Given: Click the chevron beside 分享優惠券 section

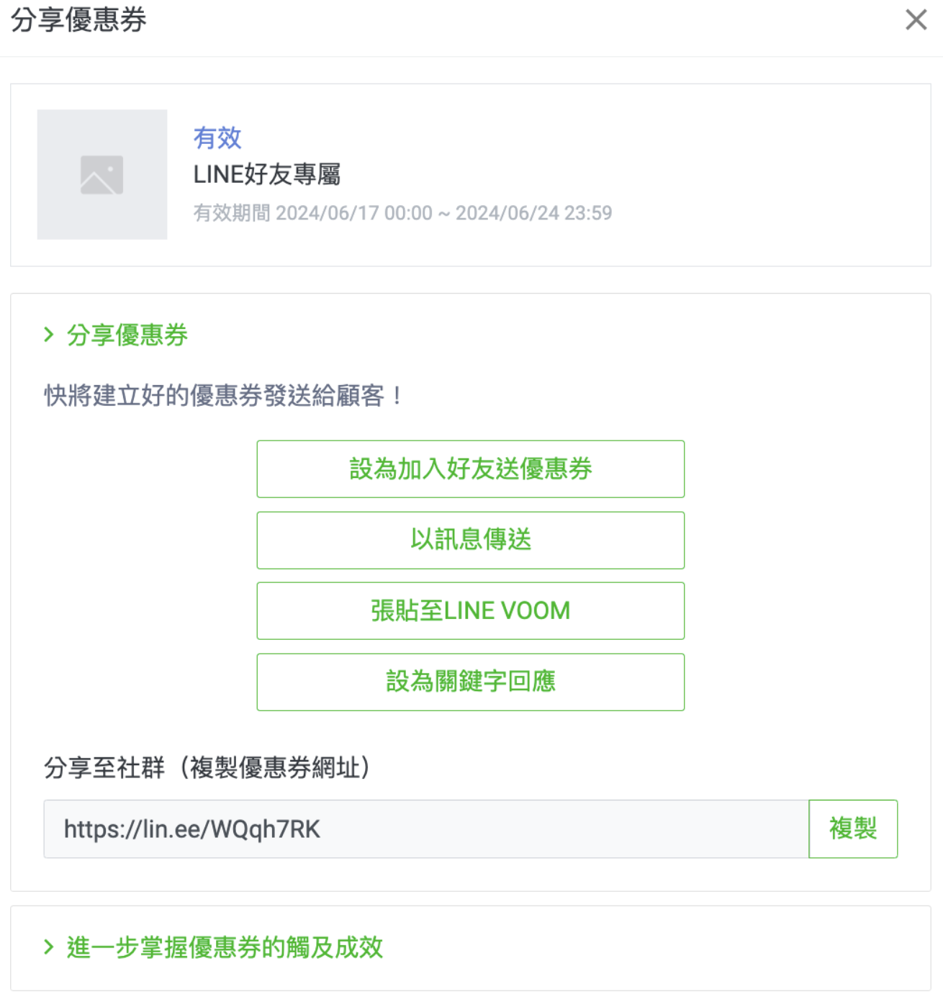Looking at the screenshot, I should 49,335.
